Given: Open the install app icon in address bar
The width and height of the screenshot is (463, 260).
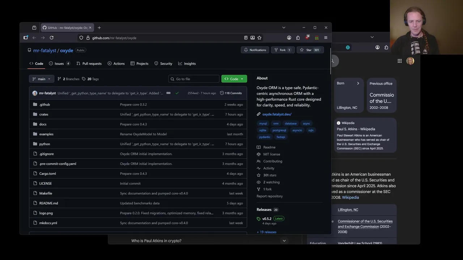Looking at the screenshot, I should coord(252,38).
